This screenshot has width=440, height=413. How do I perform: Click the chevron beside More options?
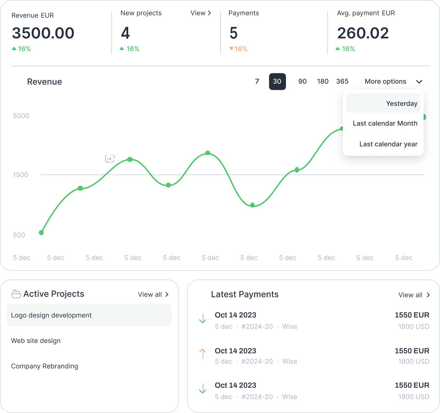[419, 82]
